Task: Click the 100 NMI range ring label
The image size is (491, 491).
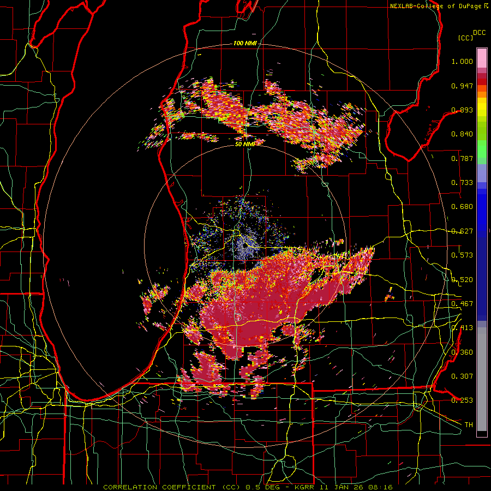Action: click(x=245, y=43)
